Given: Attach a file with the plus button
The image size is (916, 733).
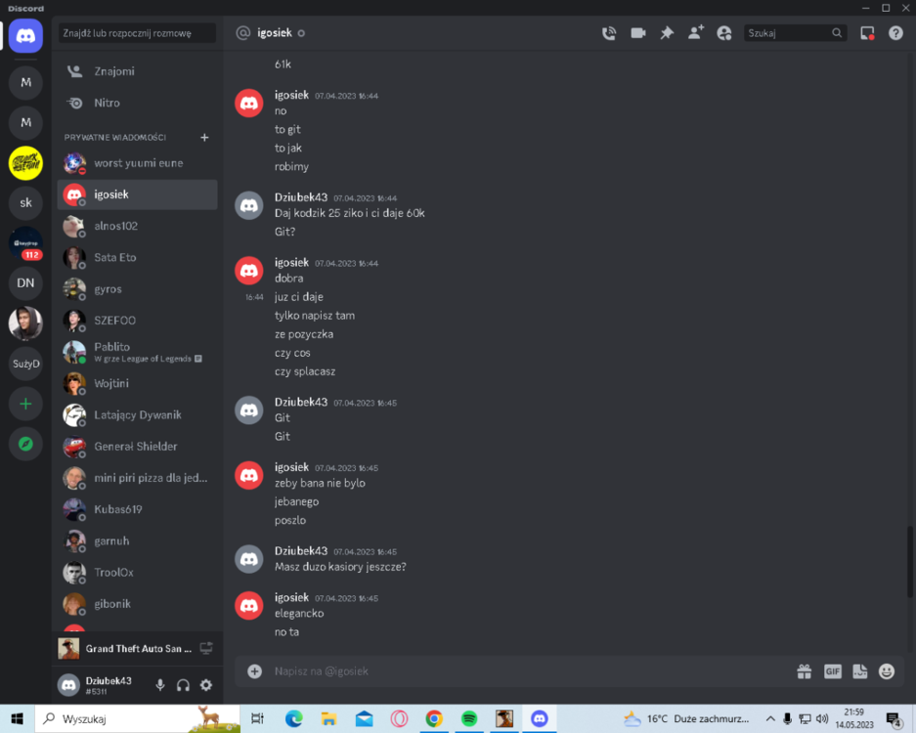Looking at the screenshot, I should (x=254, y=671).
